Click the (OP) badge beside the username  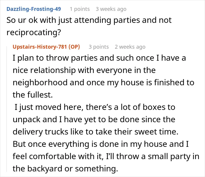(74, 47)
